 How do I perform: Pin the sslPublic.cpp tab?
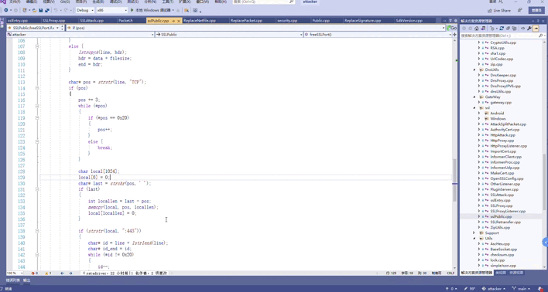click(x=173, y=21)
